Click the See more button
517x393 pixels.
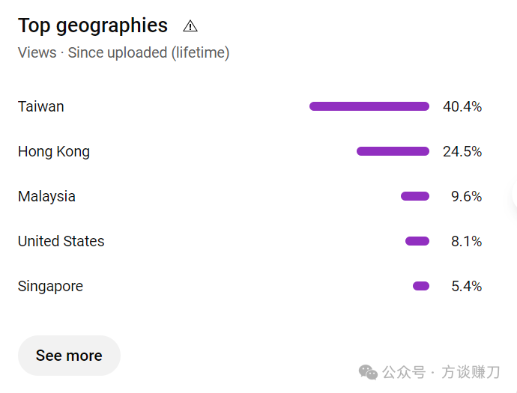tap(69, 356)
